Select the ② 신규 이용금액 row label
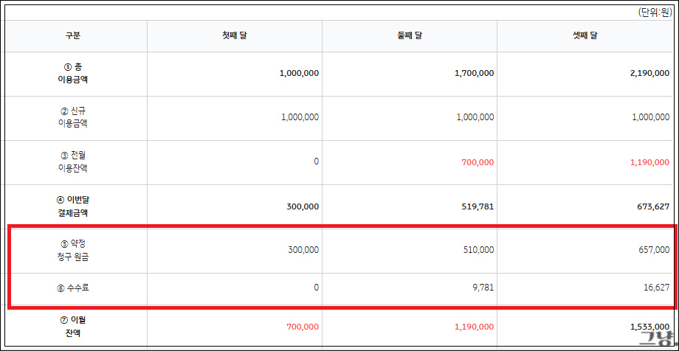 click(x=74, y=117)
